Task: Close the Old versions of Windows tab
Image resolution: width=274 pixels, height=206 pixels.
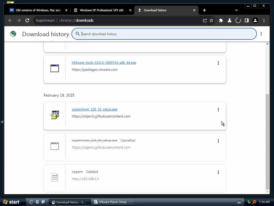Action: [x=66, y=10]
